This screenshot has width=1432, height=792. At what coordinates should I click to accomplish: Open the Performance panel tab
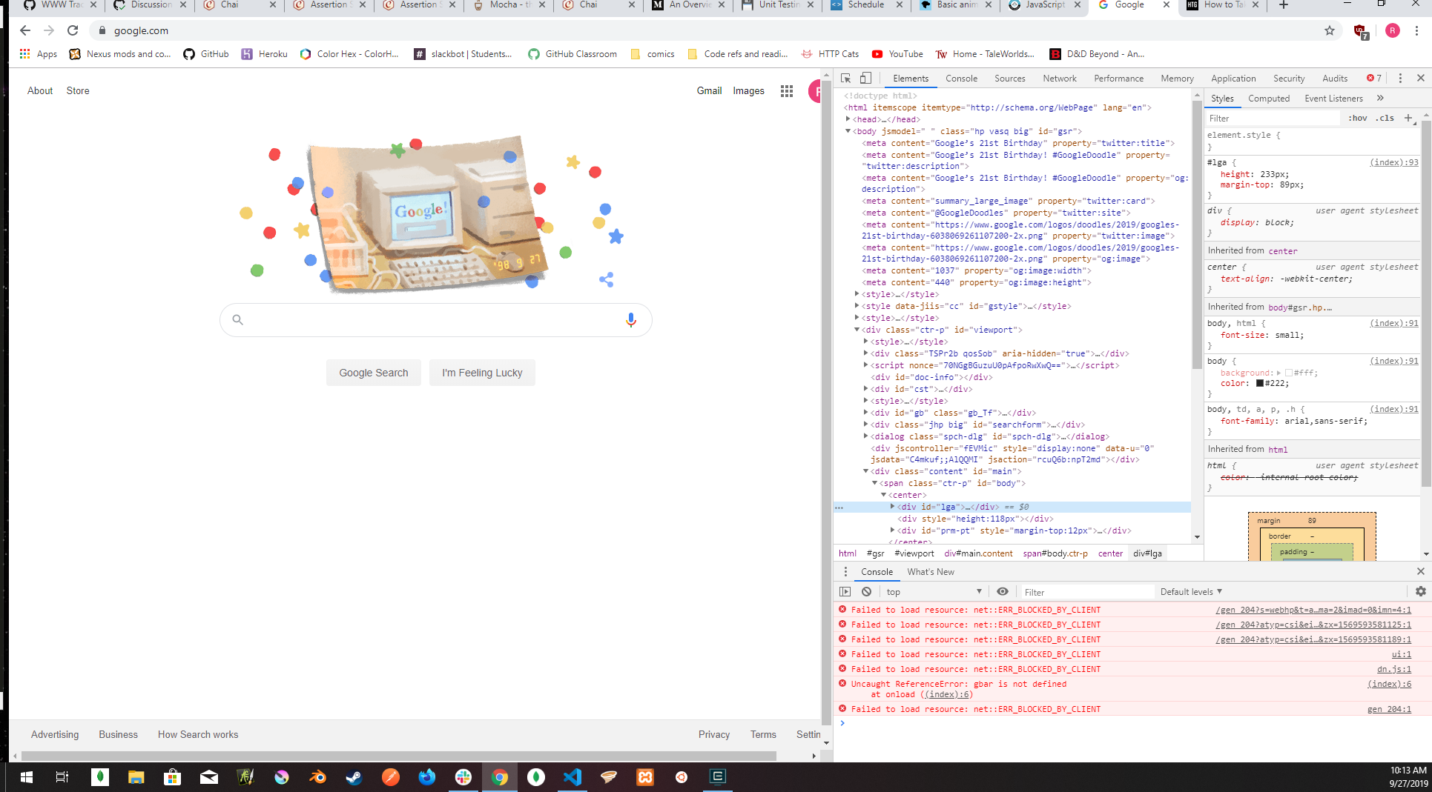pyautogui.click(x=1118, y=79)
